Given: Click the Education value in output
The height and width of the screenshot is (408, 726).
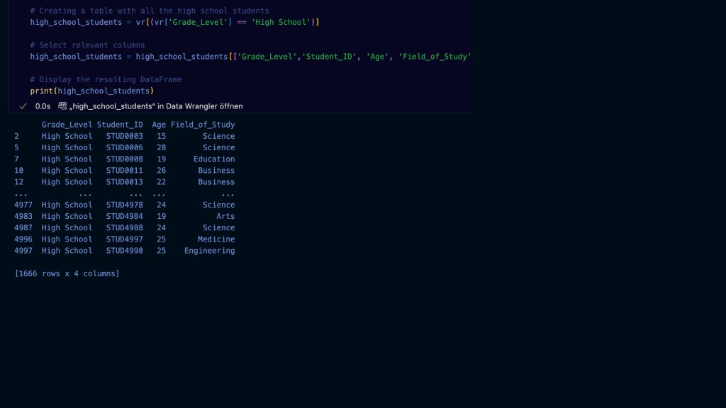Looking at the screenshot, I should pos(213,159).
